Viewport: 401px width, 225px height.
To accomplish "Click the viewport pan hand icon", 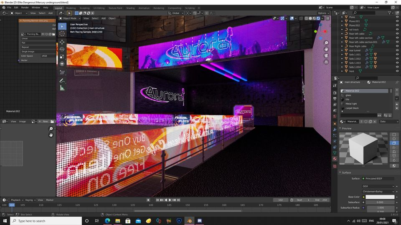I will [x=326, y=49].
